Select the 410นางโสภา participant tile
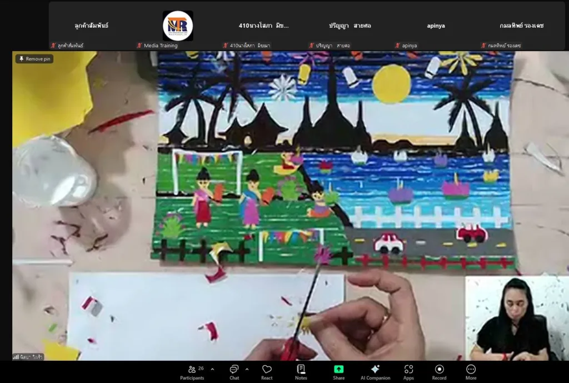The image size is (569, 383). click(263, 26)
